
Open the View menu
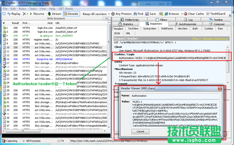click(x=43, y=9)
